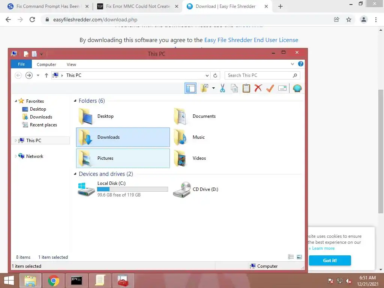
Task: Open the dropdown arrow beside folder options
Action: 213,88
